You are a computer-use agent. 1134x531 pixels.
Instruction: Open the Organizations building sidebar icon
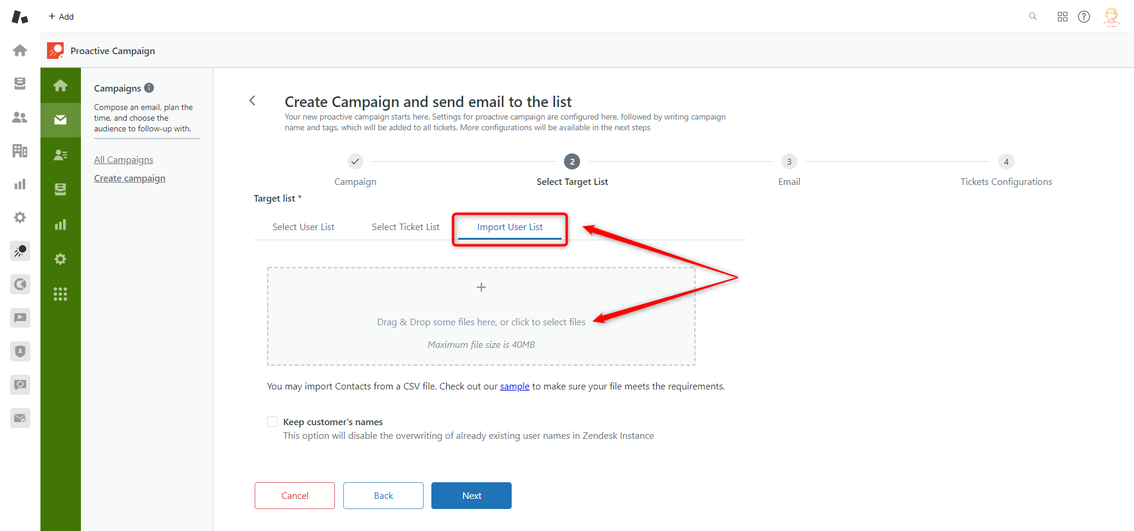(x=20, y=150)
